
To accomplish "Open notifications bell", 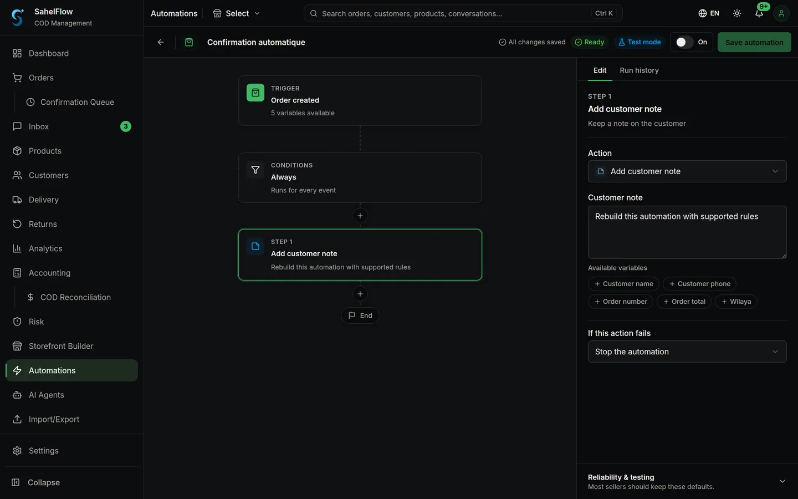I will point(759,13).
